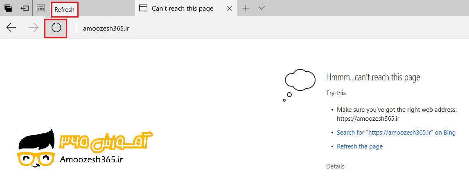
Task: Set these tabs aside icon
Action: click(x=25, y=8)
